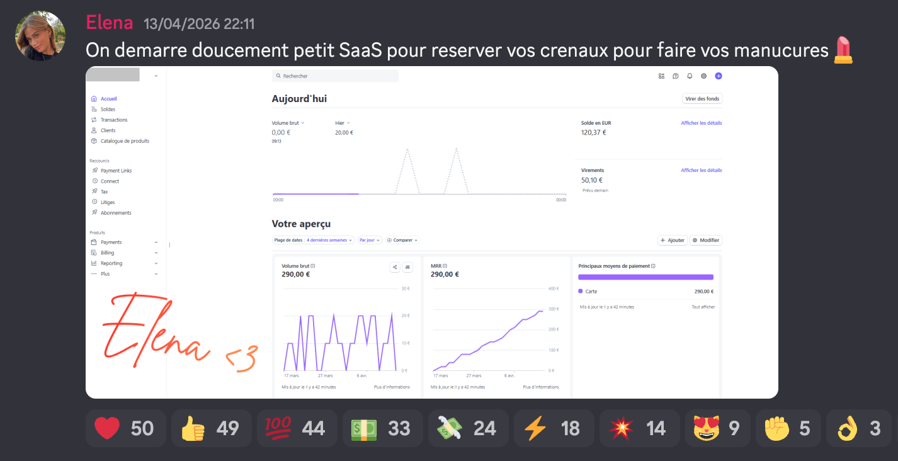Toggle the heart-eyes cat reaction with 9
Image resolution: width=898 pixels, height=461 pixels.
point(717,428)
